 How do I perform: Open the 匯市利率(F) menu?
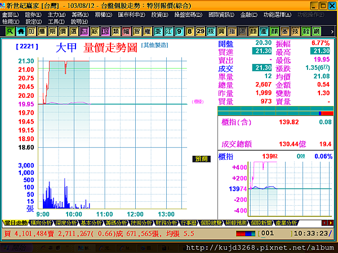[x=131, y=15]
